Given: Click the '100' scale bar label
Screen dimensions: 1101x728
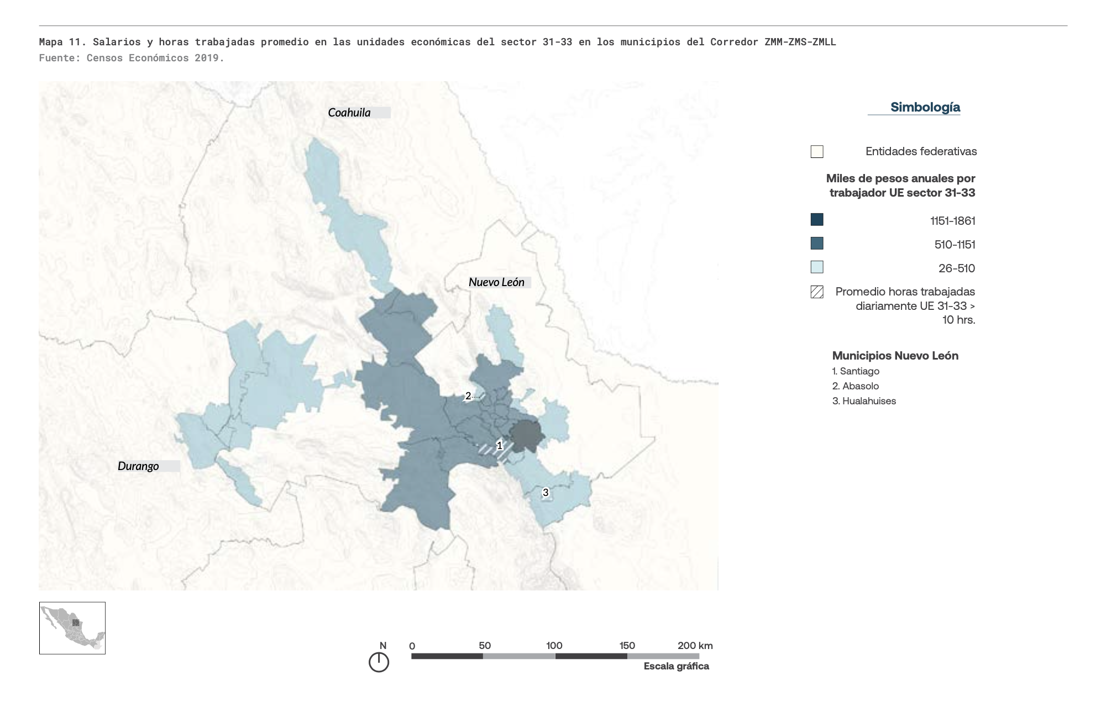Looking at the screenshot, I should [554, 646].
